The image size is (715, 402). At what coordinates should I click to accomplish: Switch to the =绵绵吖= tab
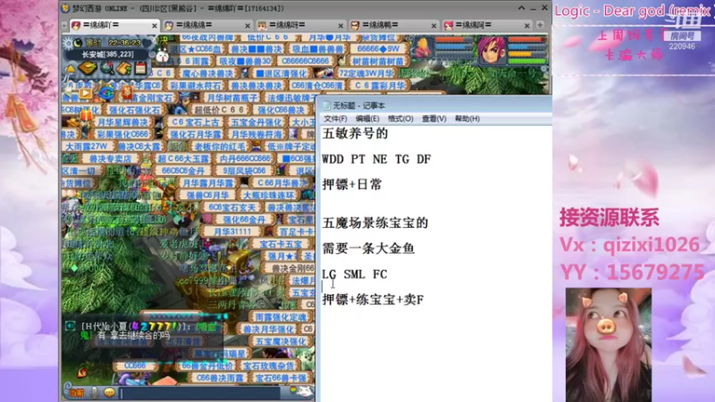[x=114, y=25]
